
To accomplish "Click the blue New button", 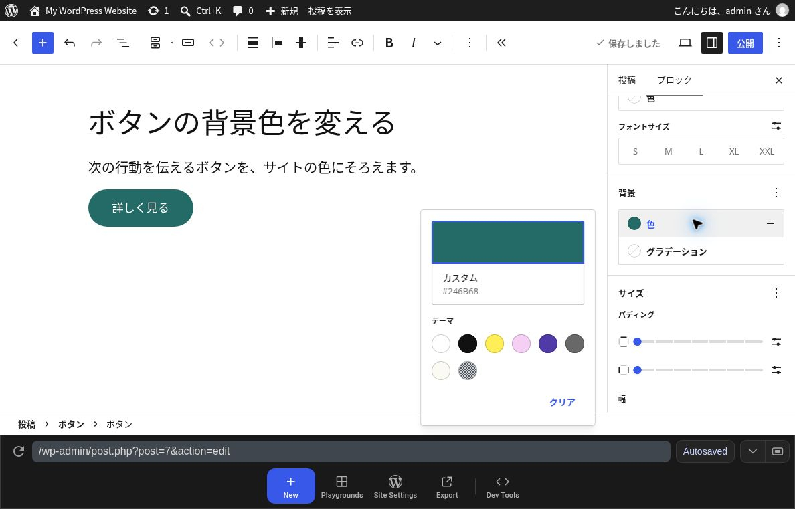I will coord(291,486).
